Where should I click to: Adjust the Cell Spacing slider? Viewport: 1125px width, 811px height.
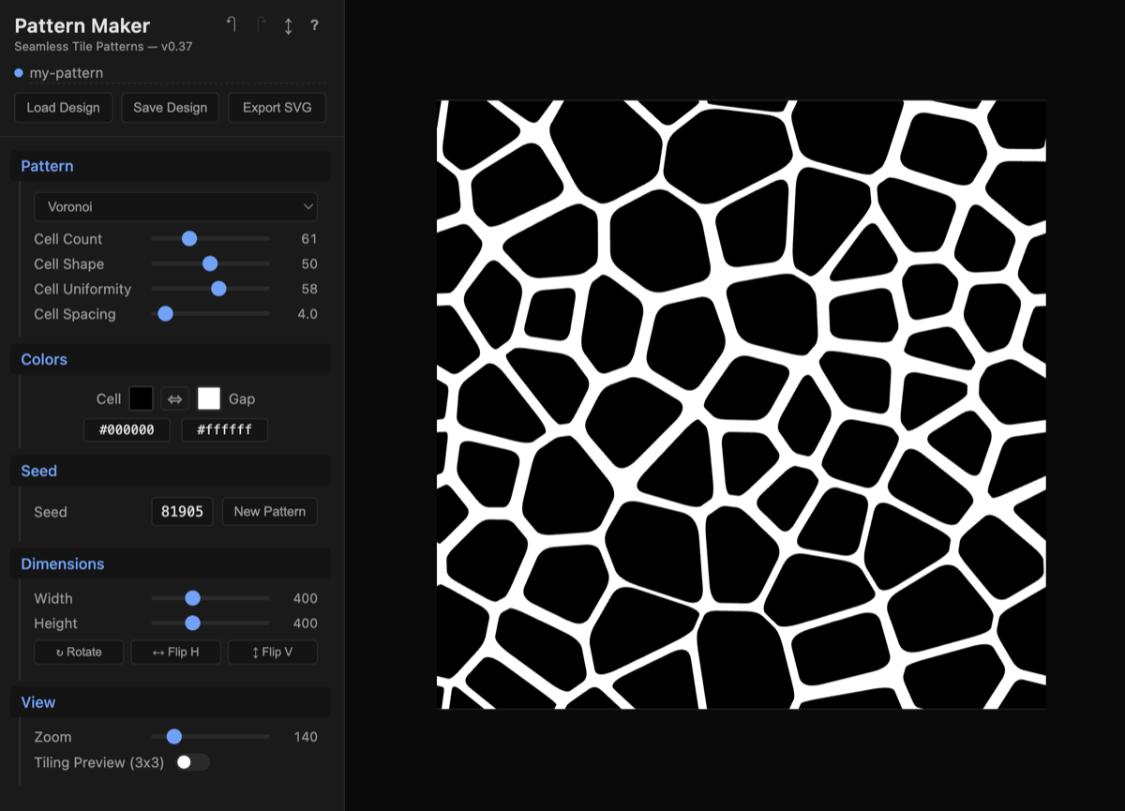click(x=210, y=314)
